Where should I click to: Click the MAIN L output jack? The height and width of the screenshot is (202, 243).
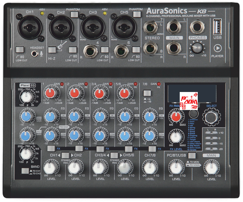click(x=174, y=28)
